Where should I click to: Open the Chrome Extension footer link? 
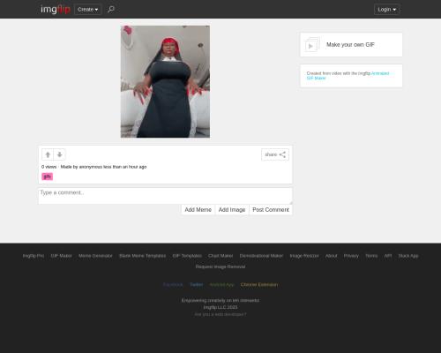259,285
